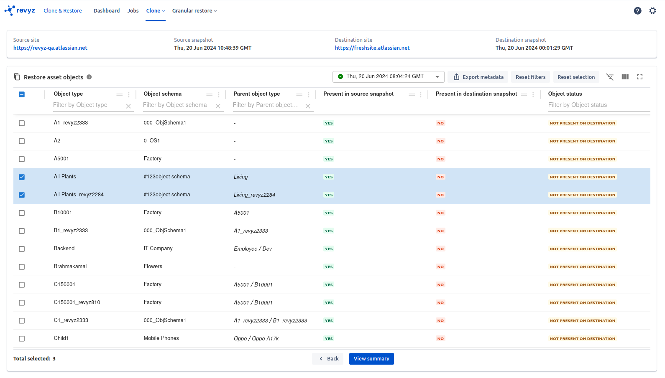Click View summary button
This screenshot has width=665, height=378.
(371, 359)
